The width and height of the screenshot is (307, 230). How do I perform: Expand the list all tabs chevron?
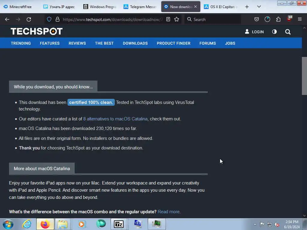pyautogui.click(x=259, y=7)
